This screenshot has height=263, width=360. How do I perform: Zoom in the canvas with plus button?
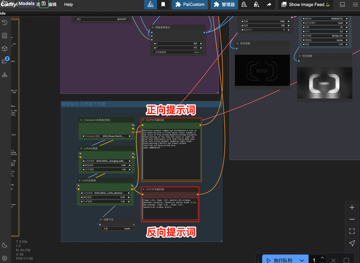(x=352, y=207)
